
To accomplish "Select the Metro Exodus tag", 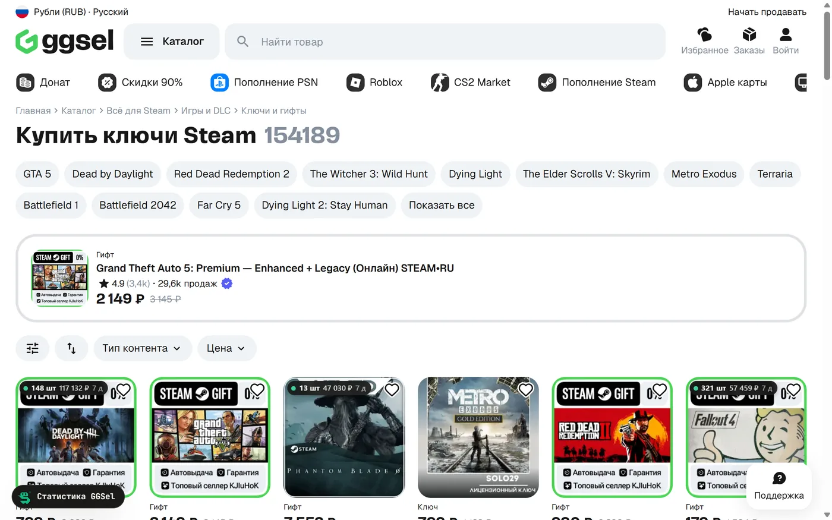I will point(704,174).
